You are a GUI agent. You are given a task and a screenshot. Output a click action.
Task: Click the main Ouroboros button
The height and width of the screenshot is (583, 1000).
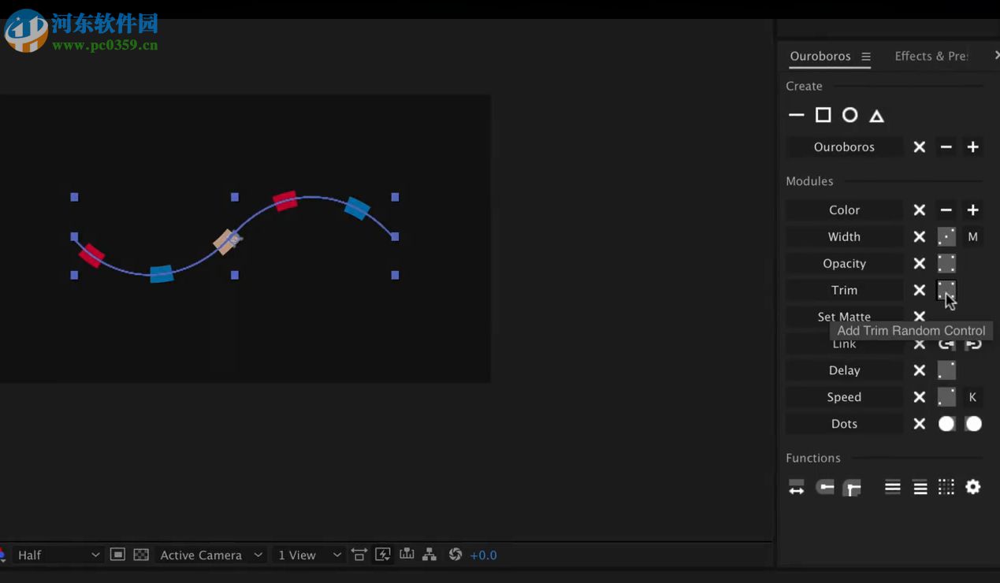(844, 147)
